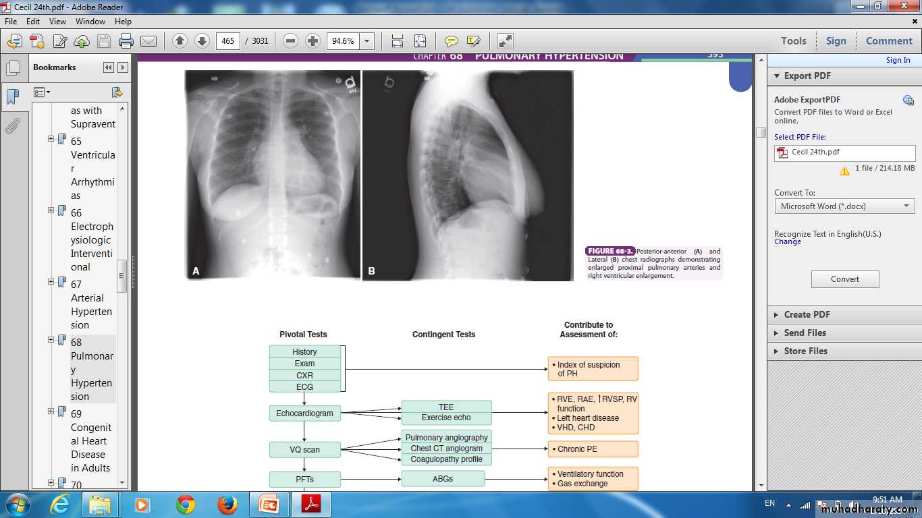Screen dimensions: 922x518
Task: Collapse the Bookmarks pane with double-arrow
Action: click(x=108, y=67)
